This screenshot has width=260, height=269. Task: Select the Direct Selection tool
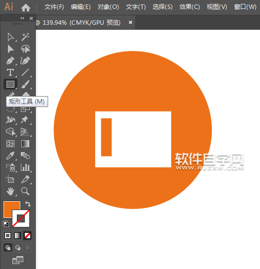pyautogui.click(x=10, y=37)
